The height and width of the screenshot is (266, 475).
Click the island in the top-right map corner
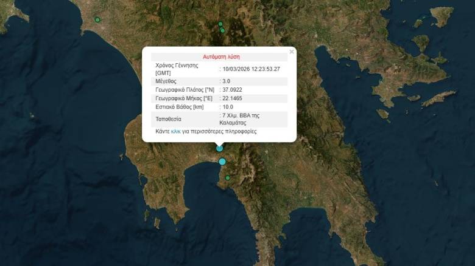(442, 15)
